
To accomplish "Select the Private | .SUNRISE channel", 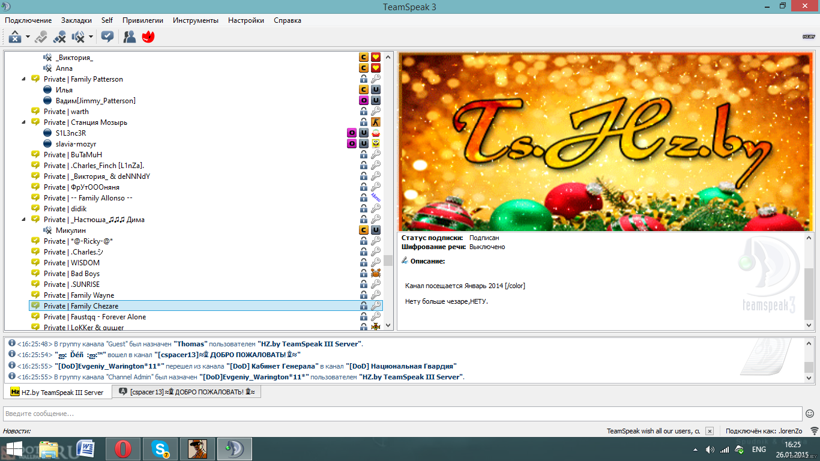I will point(71,285).
